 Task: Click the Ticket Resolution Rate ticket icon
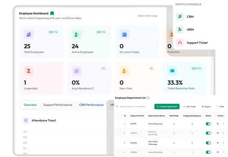(x=172, y=71)
